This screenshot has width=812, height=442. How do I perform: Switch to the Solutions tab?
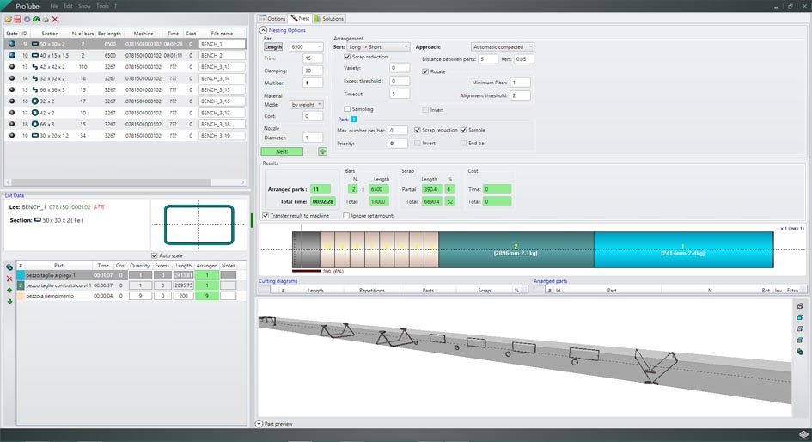click(x=329, y=18)
